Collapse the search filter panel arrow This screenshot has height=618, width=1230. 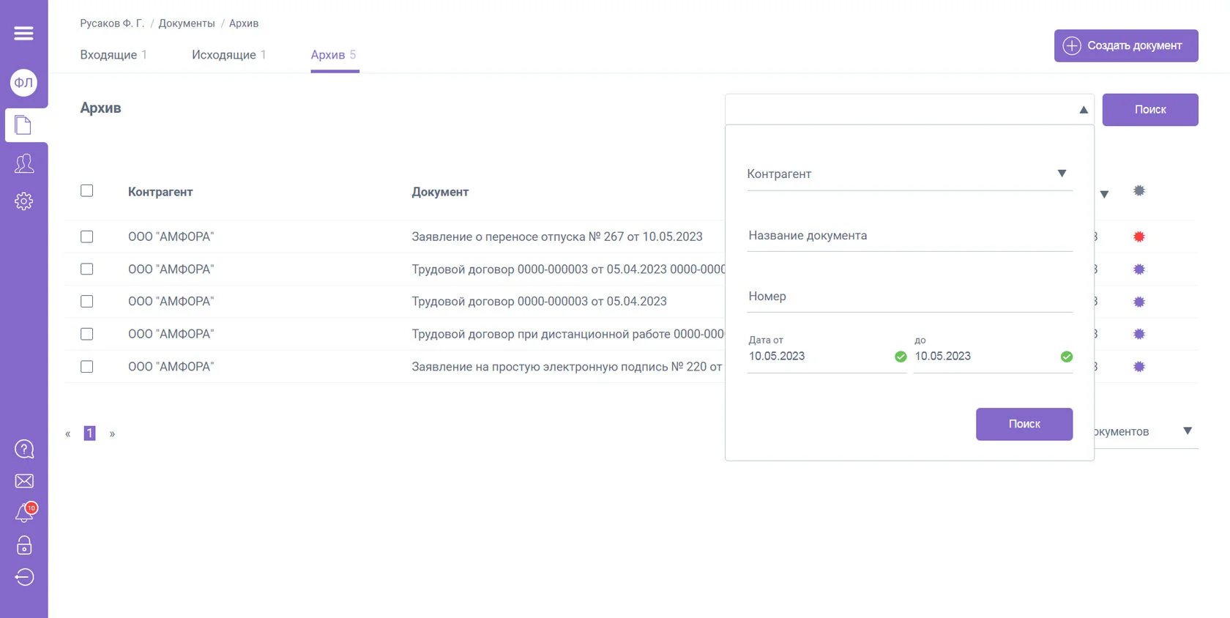(x=1083, y=110)
